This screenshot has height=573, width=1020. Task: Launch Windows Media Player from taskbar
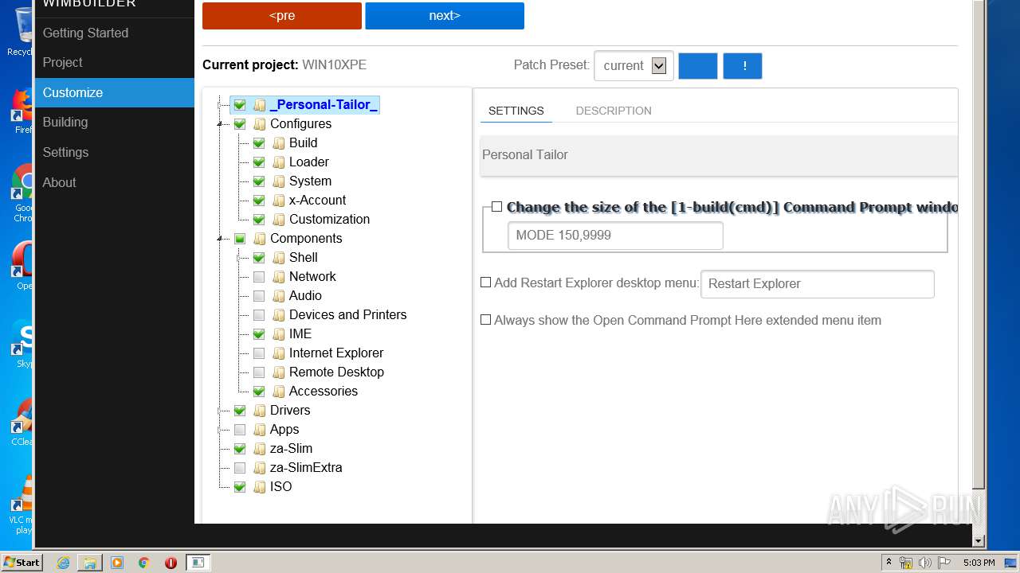(x=117, y=563)
